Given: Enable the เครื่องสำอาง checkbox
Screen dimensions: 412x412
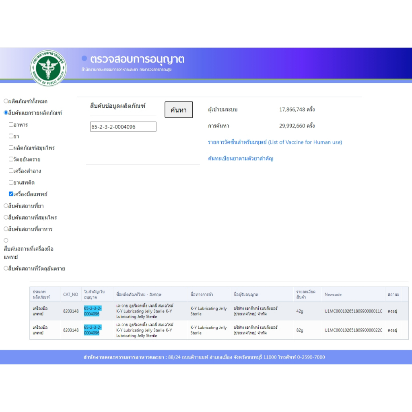Looking at the screenshot, I should tap(11, 171).
